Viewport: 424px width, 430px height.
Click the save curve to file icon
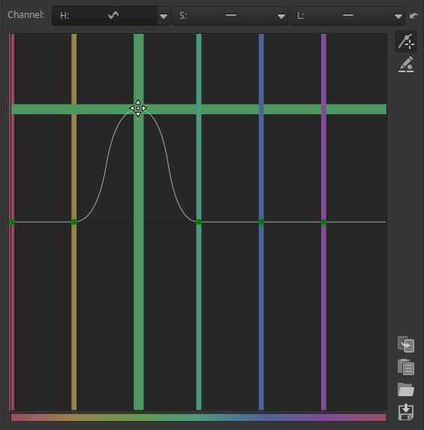pyautogui.click(x=406, y=412)
